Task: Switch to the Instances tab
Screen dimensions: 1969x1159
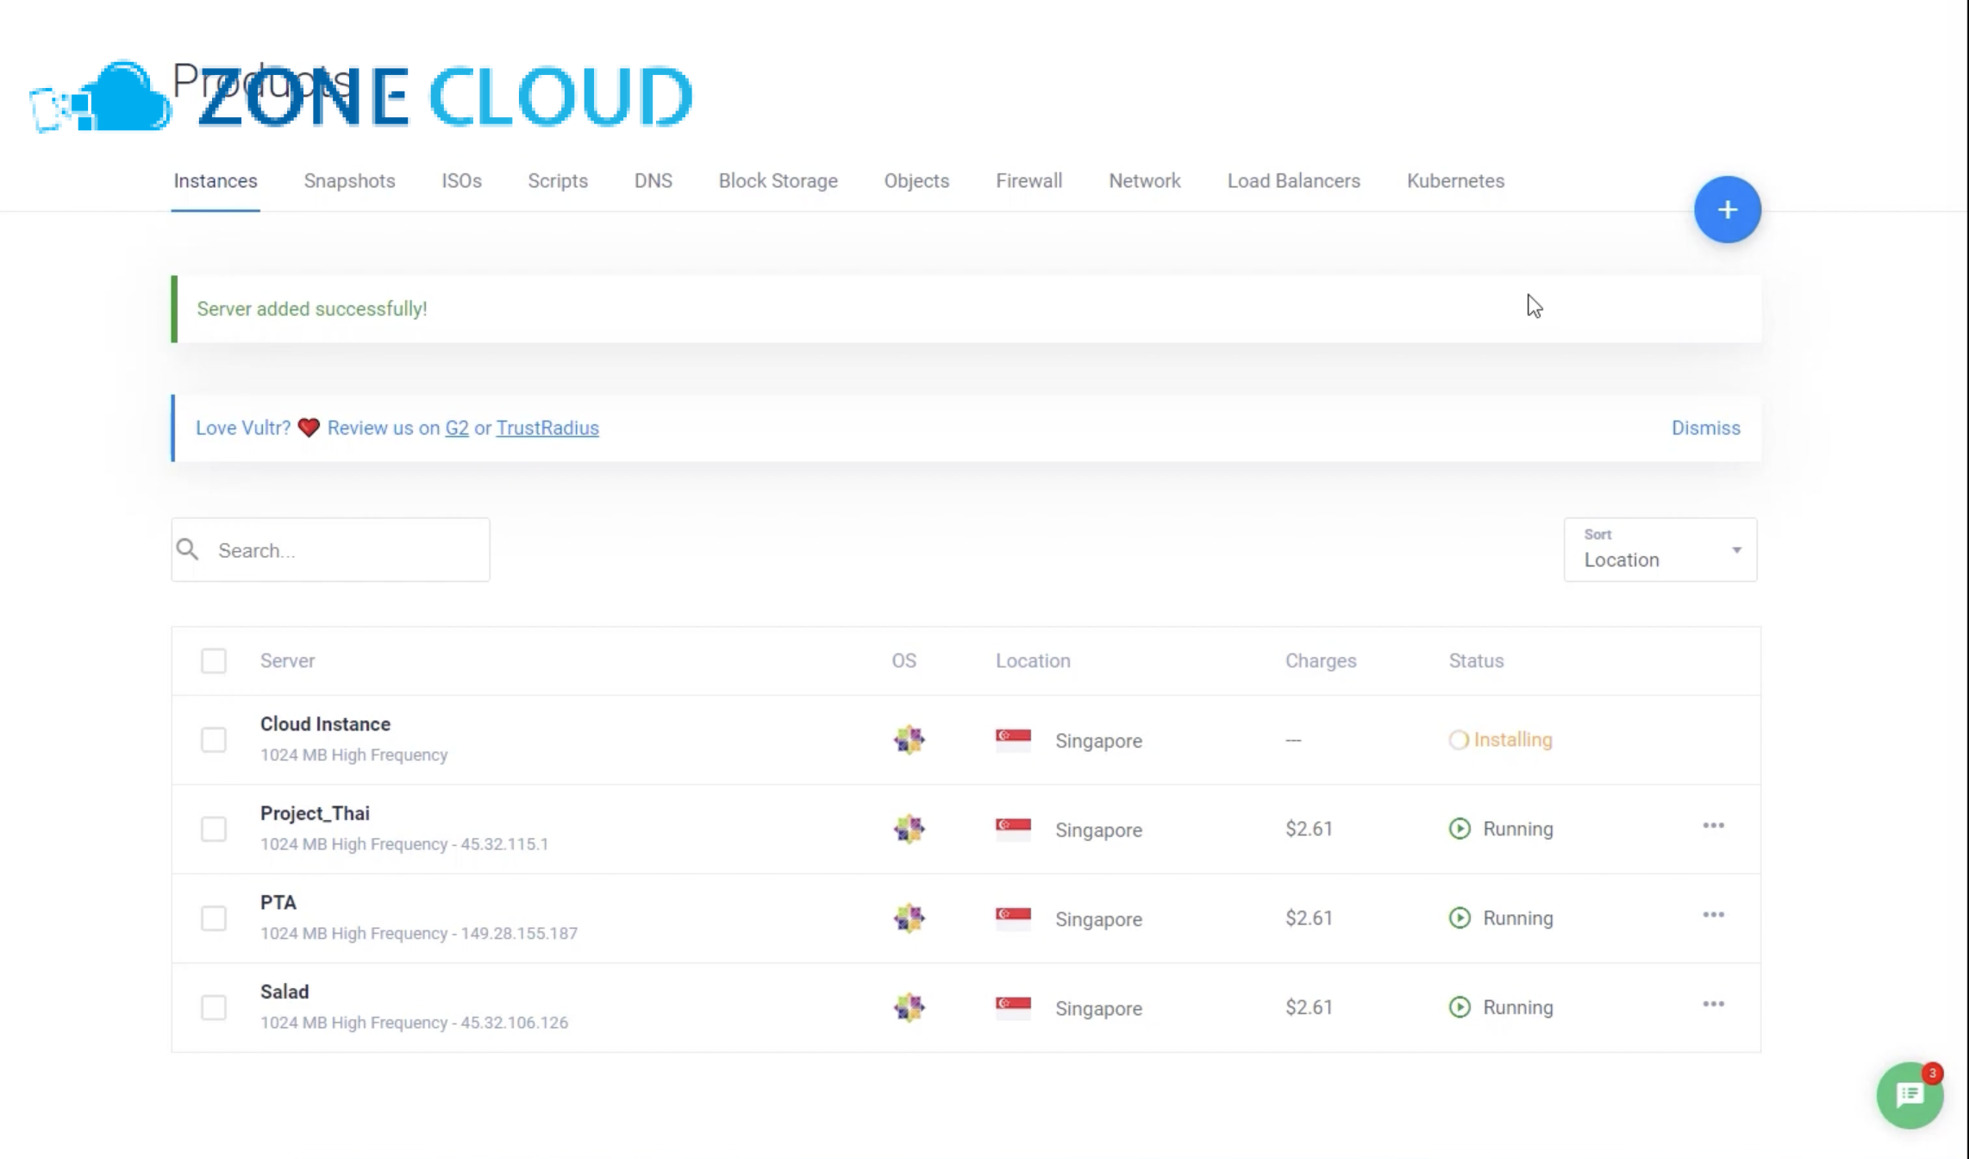Action: click(x=216, y=181)
